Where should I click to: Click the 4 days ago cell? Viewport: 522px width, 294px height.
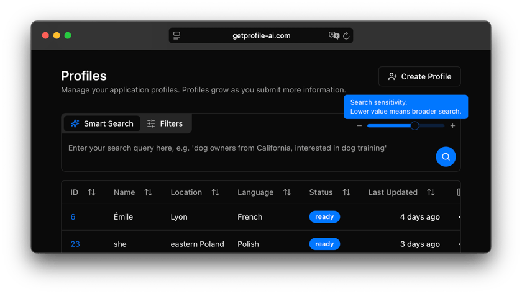coord(420,217)
